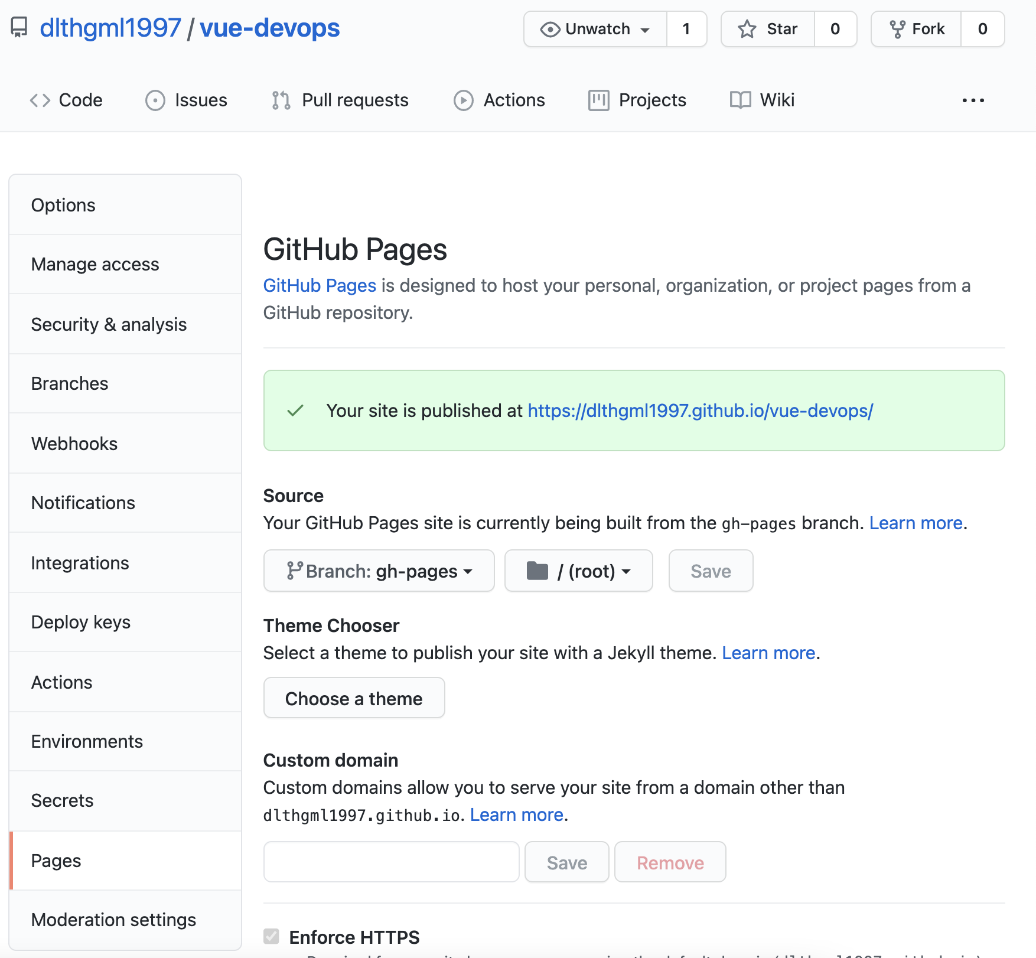Select Branches in settings sidebar
The image size is (1036, 958).
pyautogui.click(x=125, y=383)
